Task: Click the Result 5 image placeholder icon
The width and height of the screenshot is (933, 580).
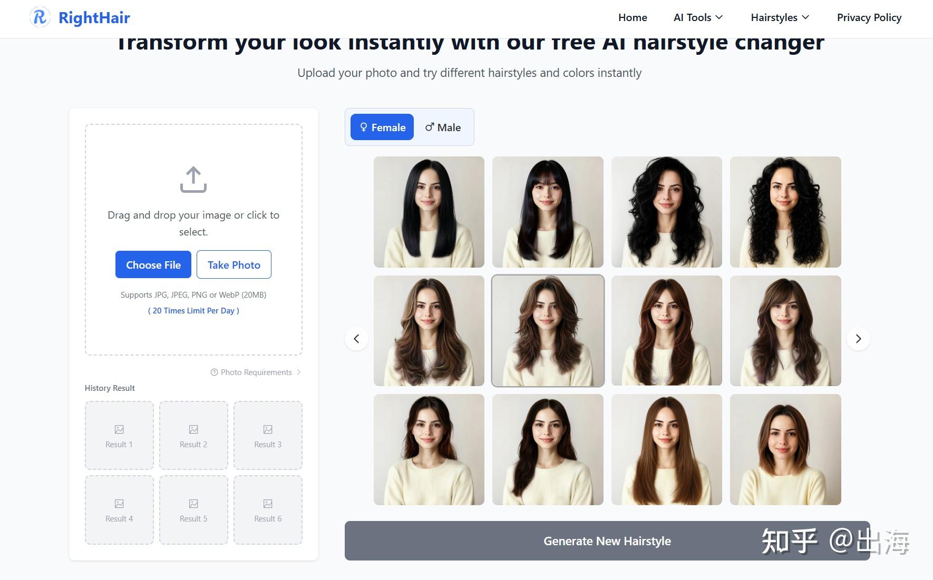Action: pos(193,504)
